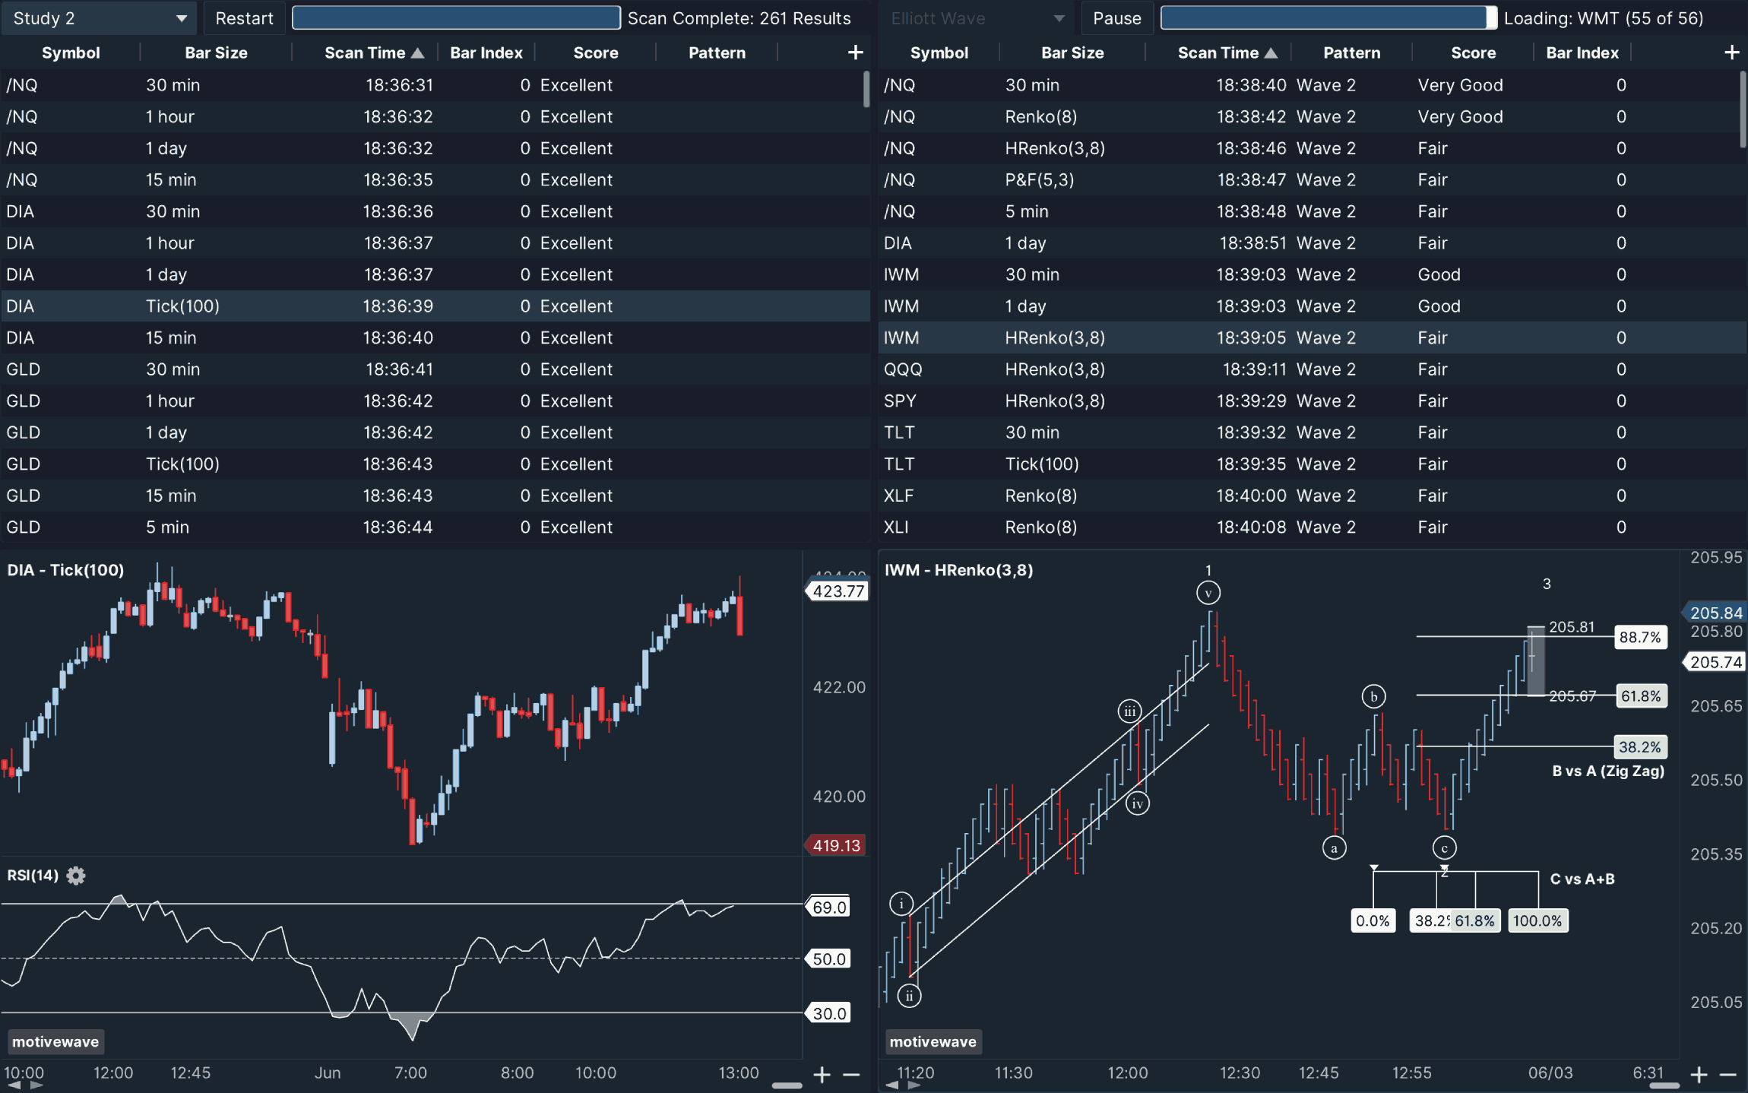Open the Elliott Wave dropdown
This screenshot has height=1093, width=1748.
(x=977, y=18)
